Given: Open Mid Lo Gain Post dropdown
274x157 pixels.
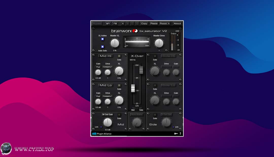Looking at the screenshot, I should pyautogui.click(x=98, y=96).
